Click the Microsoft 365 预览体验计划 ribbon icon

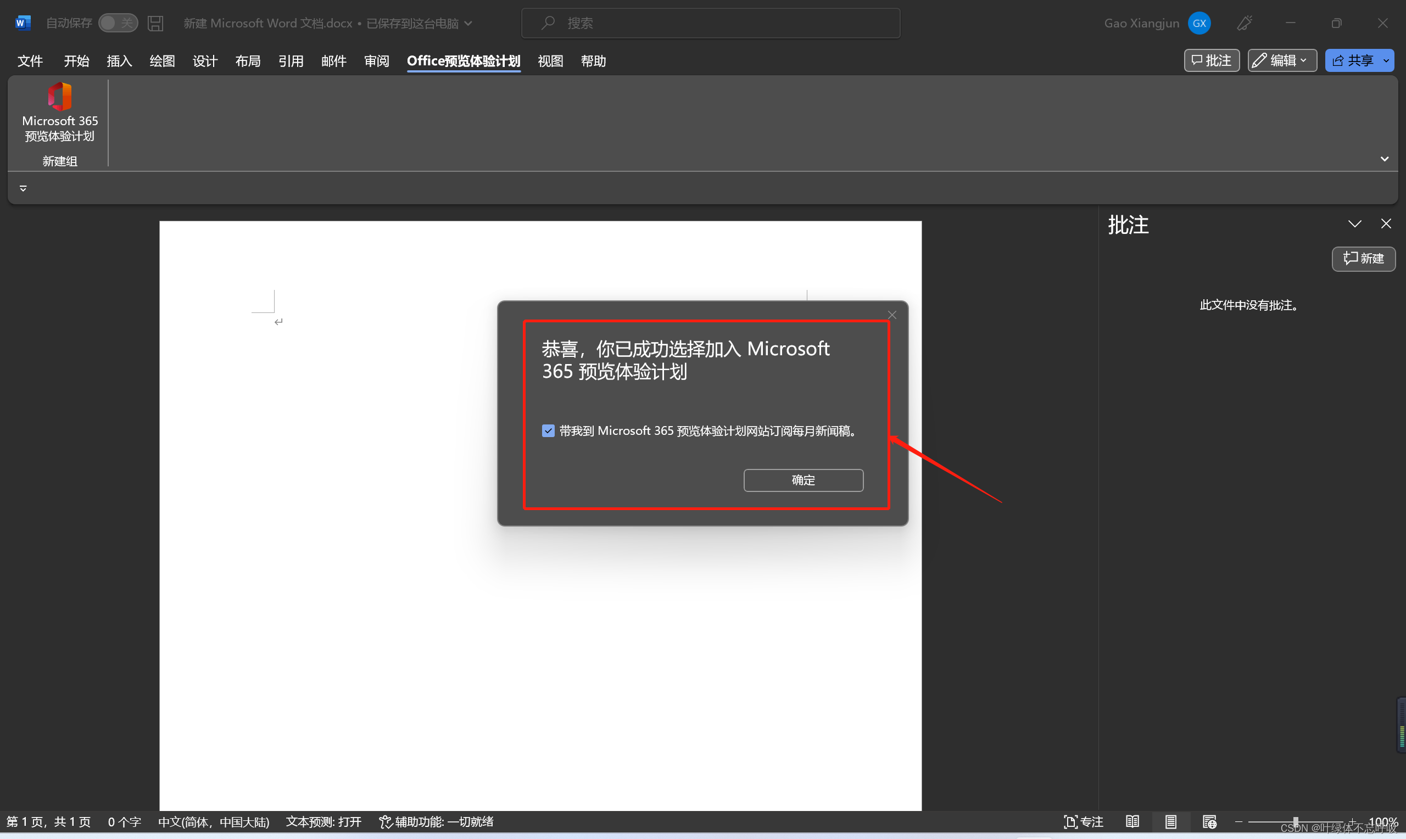tap(59, 112)
